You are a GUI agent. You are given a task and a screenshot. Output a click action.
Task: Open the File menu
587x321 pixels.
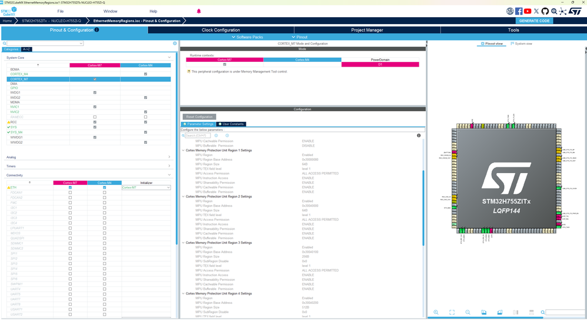tap(60, 11)
